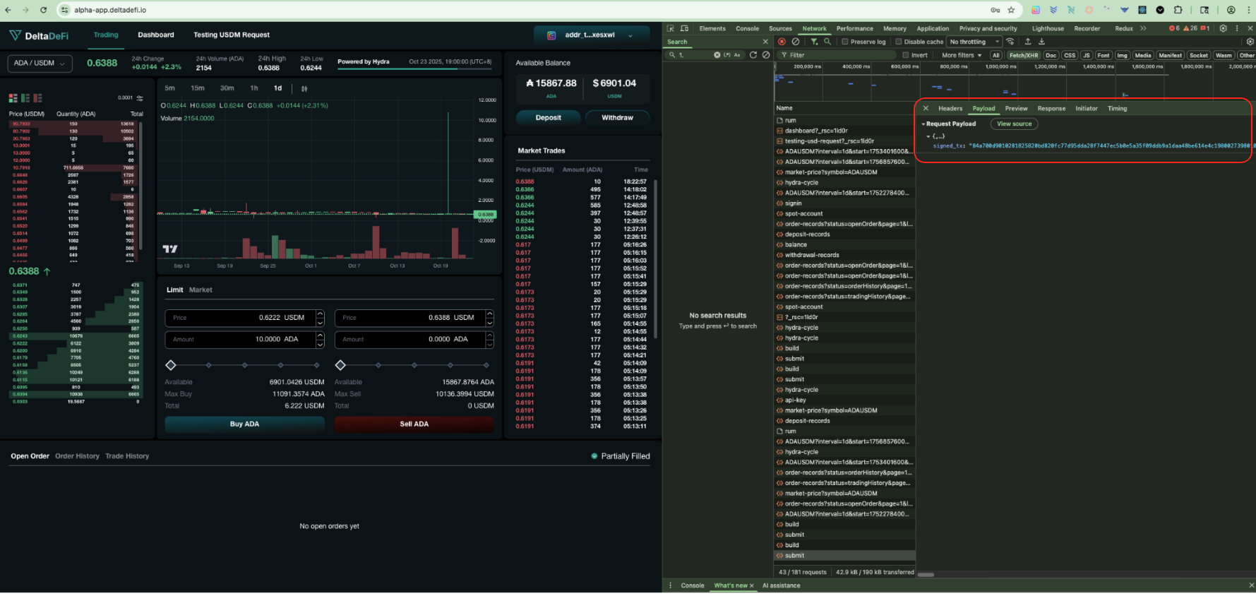Open the Response tab in request details

(1051, 109)
